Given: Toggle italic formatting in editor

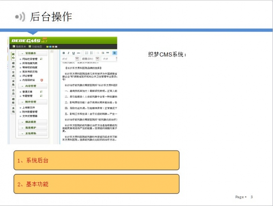Looking at the screenshot, I should (x=68, y=53).
